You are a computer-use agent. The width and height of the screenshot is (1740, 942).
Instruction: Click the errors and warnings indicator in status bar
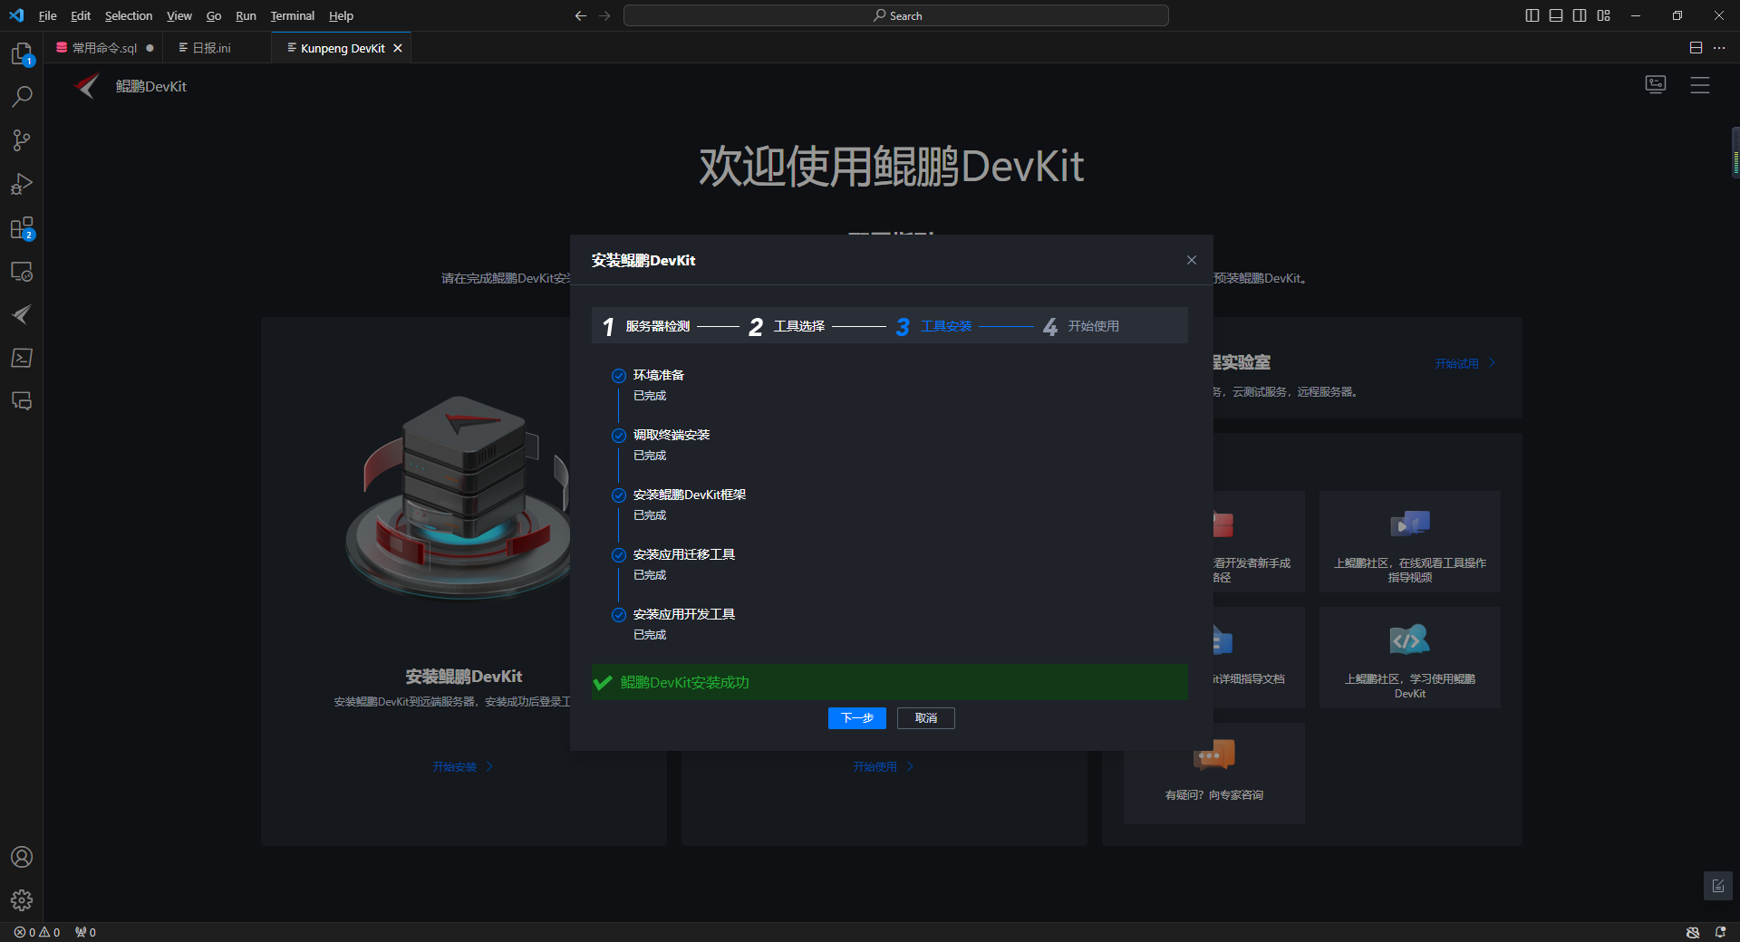[x=40, y=932]
